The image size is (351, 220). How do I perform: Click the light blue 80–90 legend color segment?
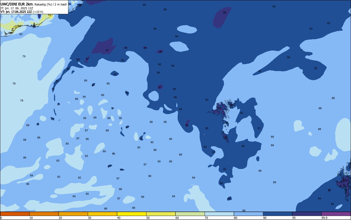[248, 214]
